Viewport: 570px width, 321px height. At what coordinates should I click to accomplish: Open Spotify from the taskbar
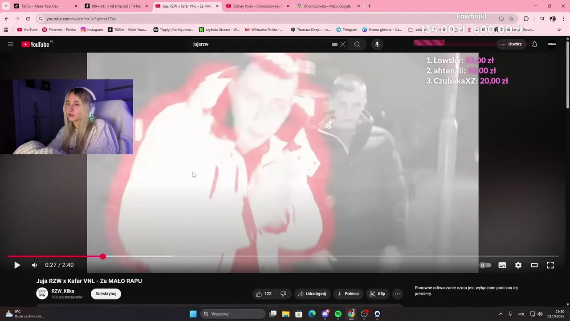[338, 314]
